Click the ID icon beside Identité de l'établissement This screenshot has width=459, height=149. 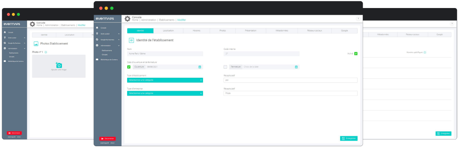[x=131, y=40]
